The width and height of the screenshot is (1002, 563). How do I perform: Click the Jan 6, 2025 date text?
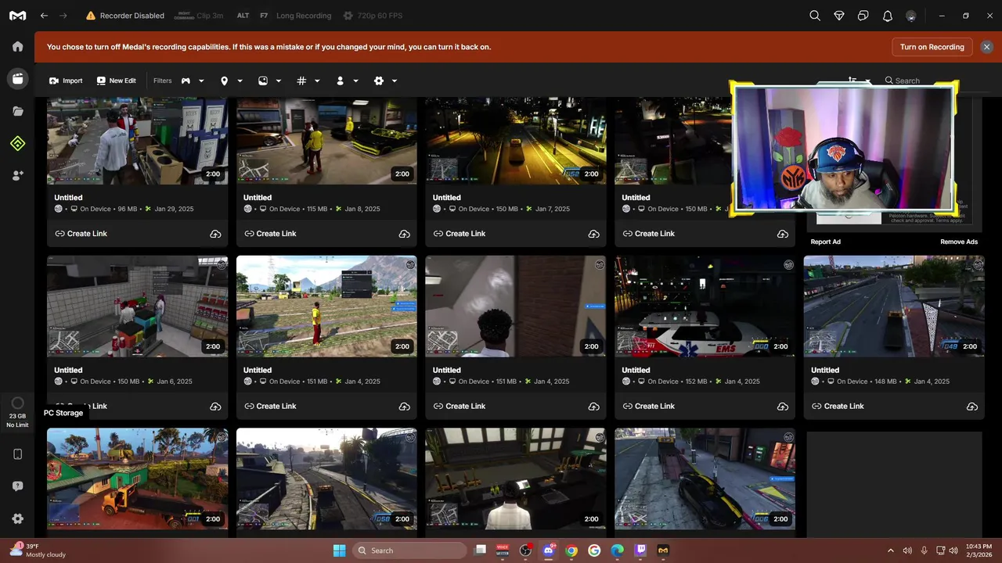pos(173,382)
